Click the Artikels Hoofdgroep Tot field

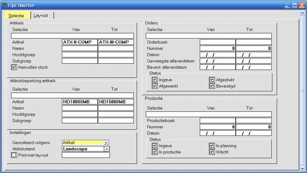[x=116, y=55]
